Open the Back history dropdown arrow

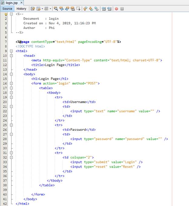tap(42, 9)
